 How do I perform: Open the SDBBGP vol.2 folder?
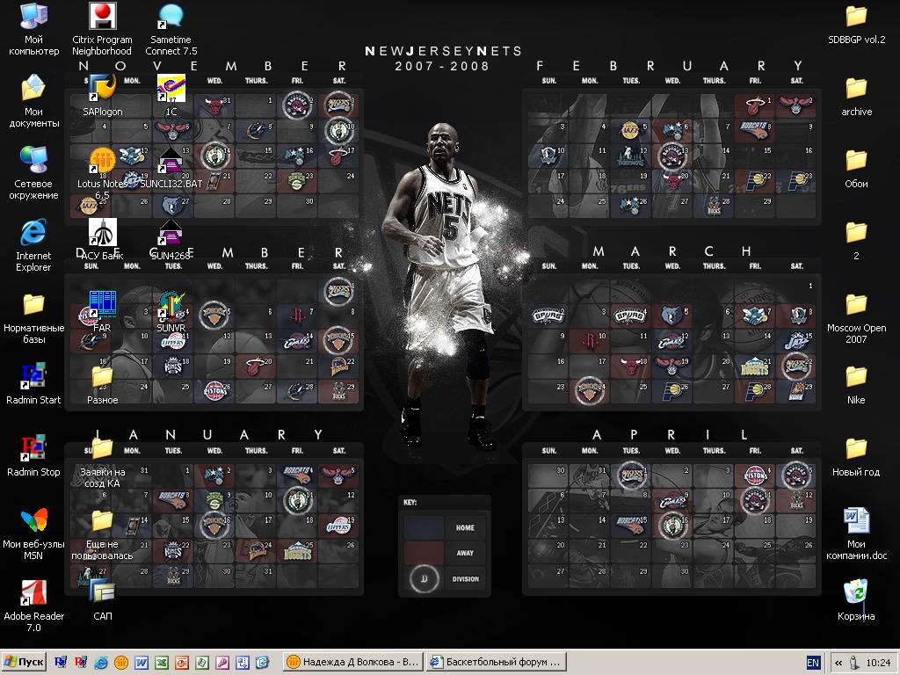[x=856, y=23]
